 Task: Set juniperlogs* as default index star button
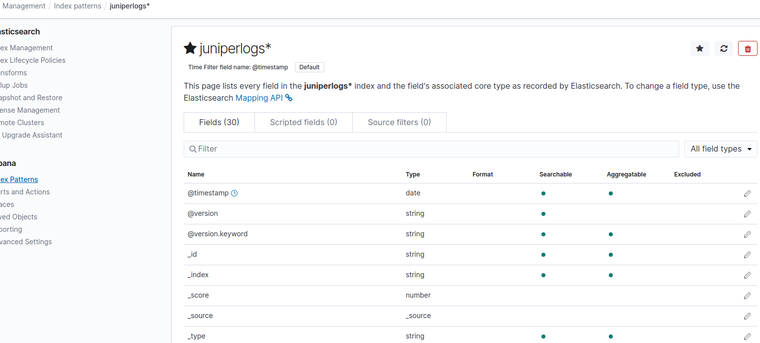(700, 48)
